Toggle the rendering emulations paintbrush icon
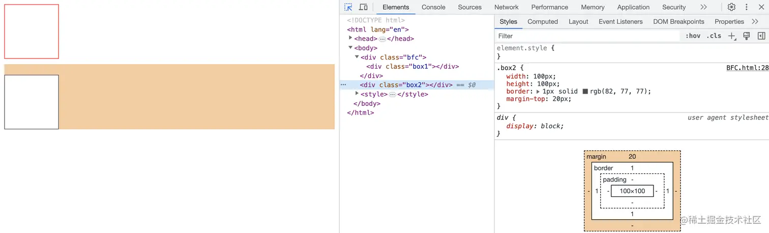Image resolution: width=769 pixels, height=233 pixels. coord(747,36)
